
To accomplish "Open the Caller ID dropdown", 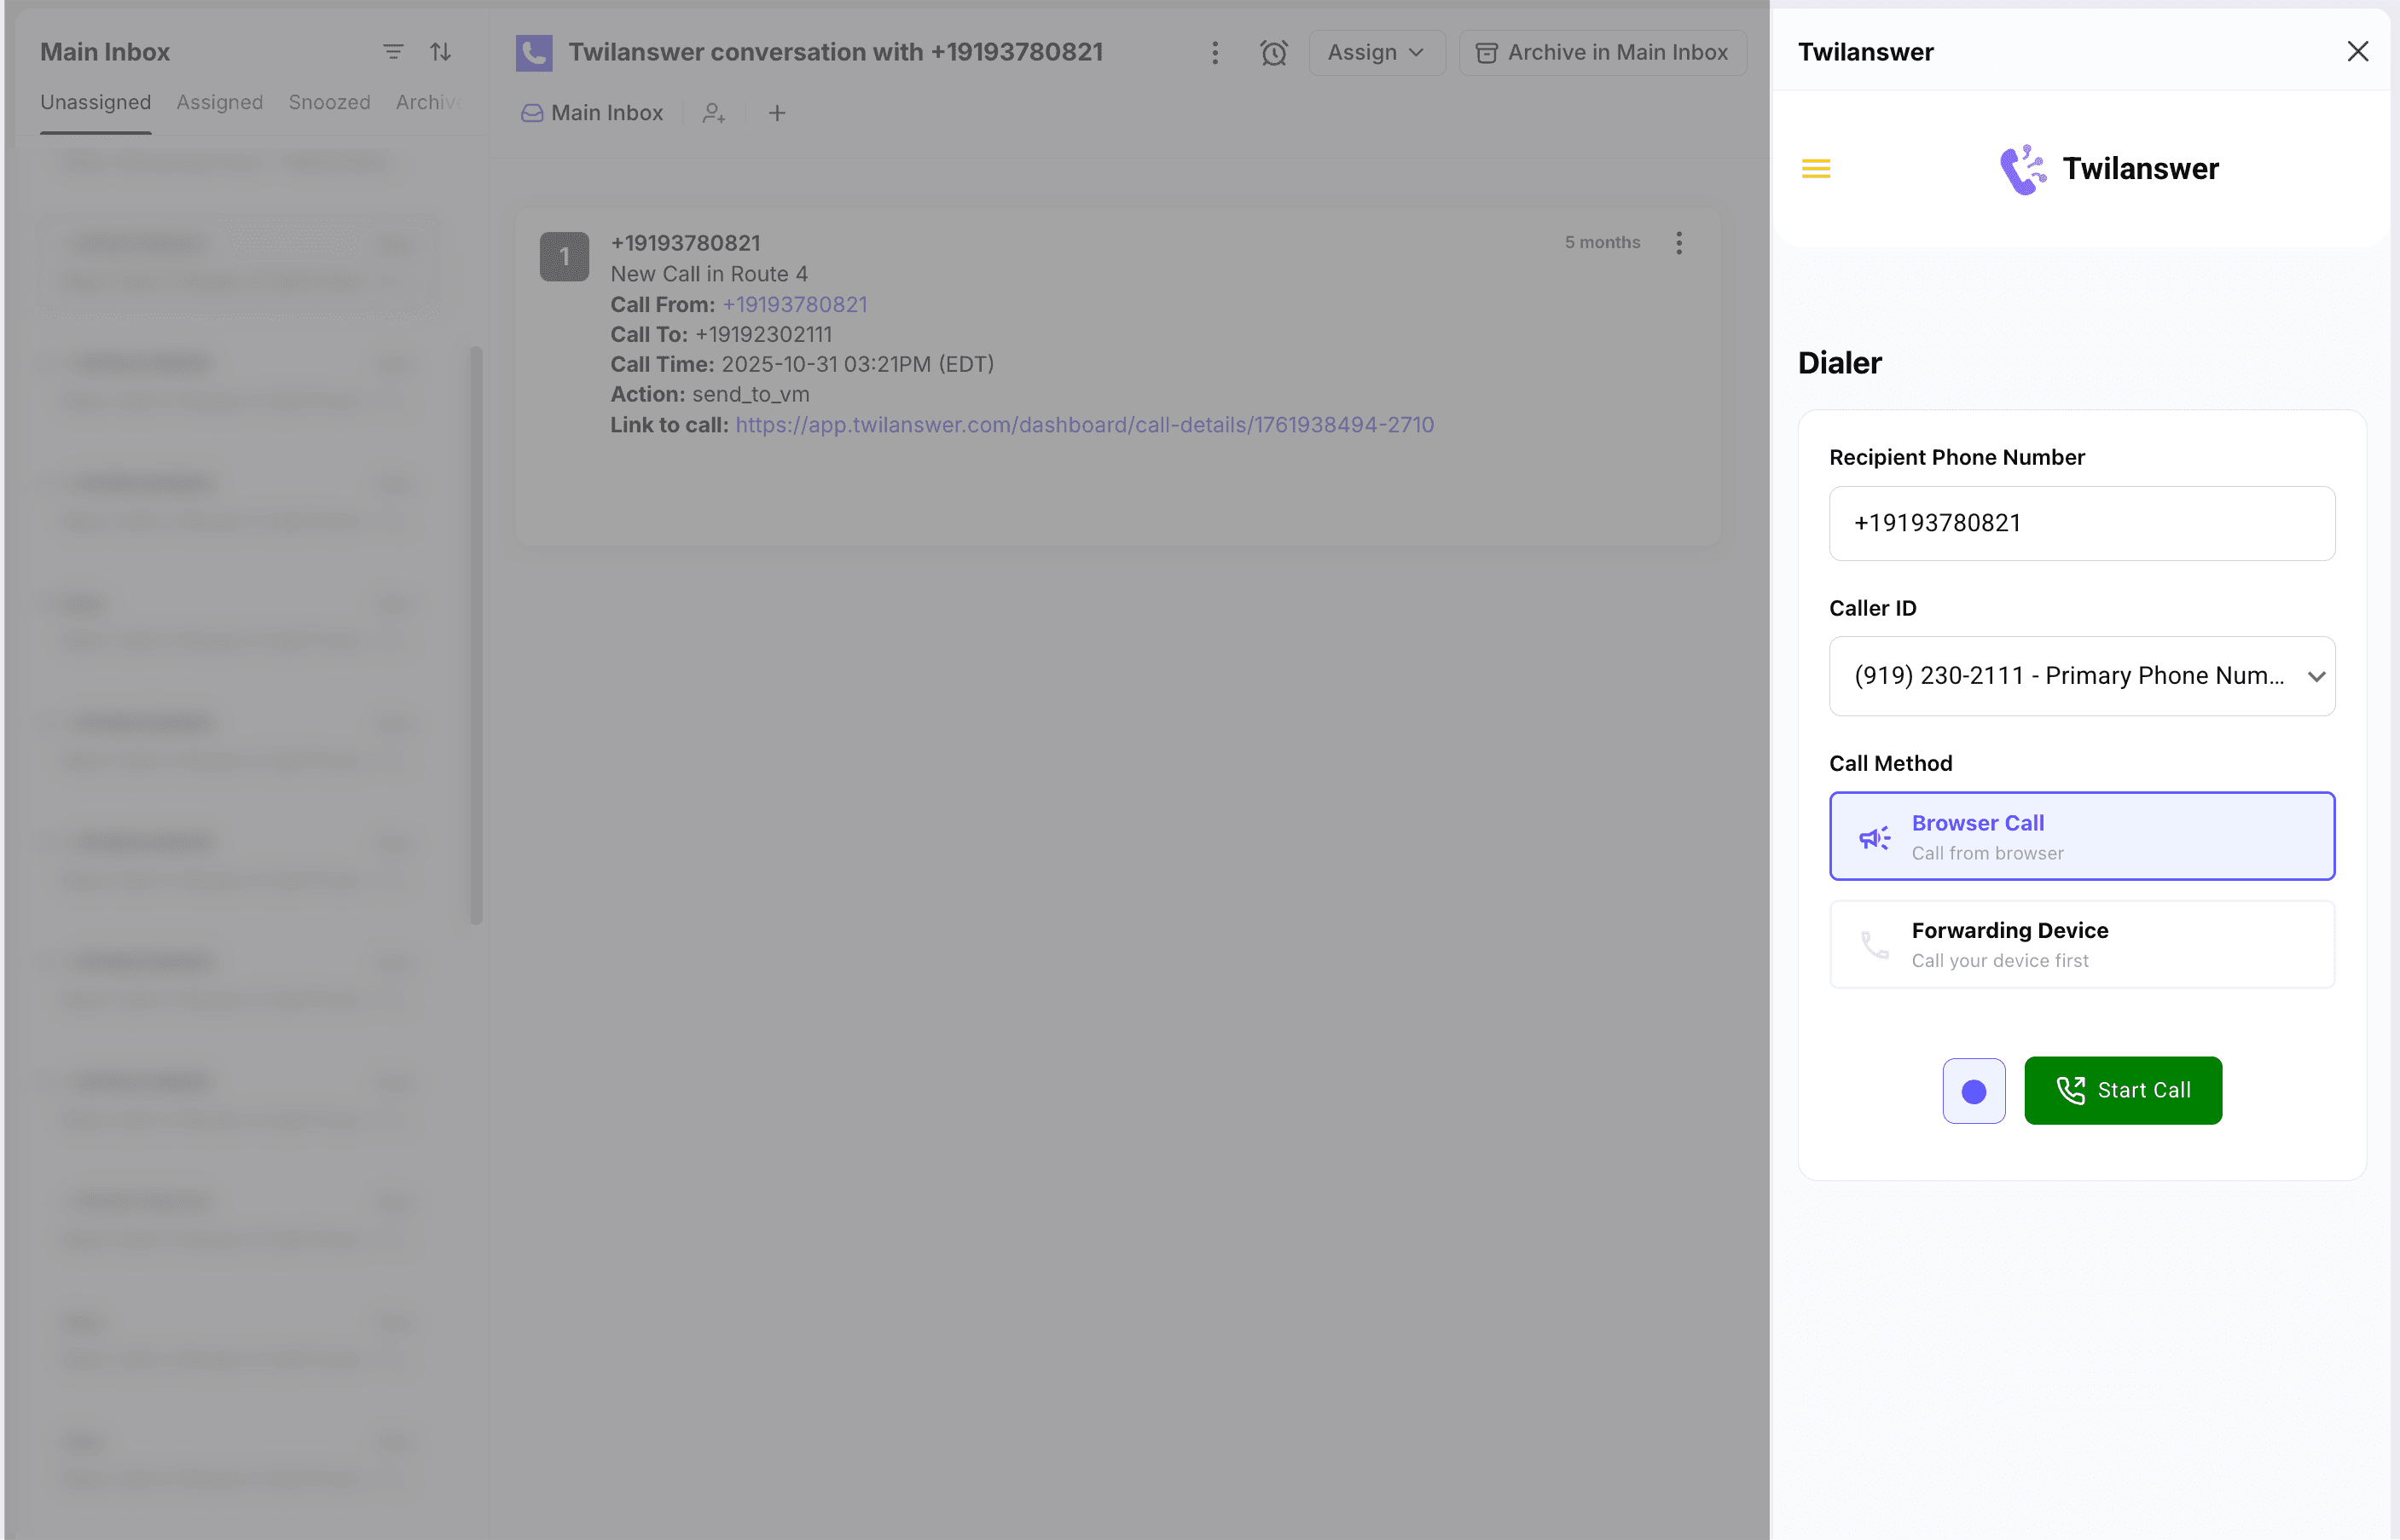I will tap(2082, 676).
